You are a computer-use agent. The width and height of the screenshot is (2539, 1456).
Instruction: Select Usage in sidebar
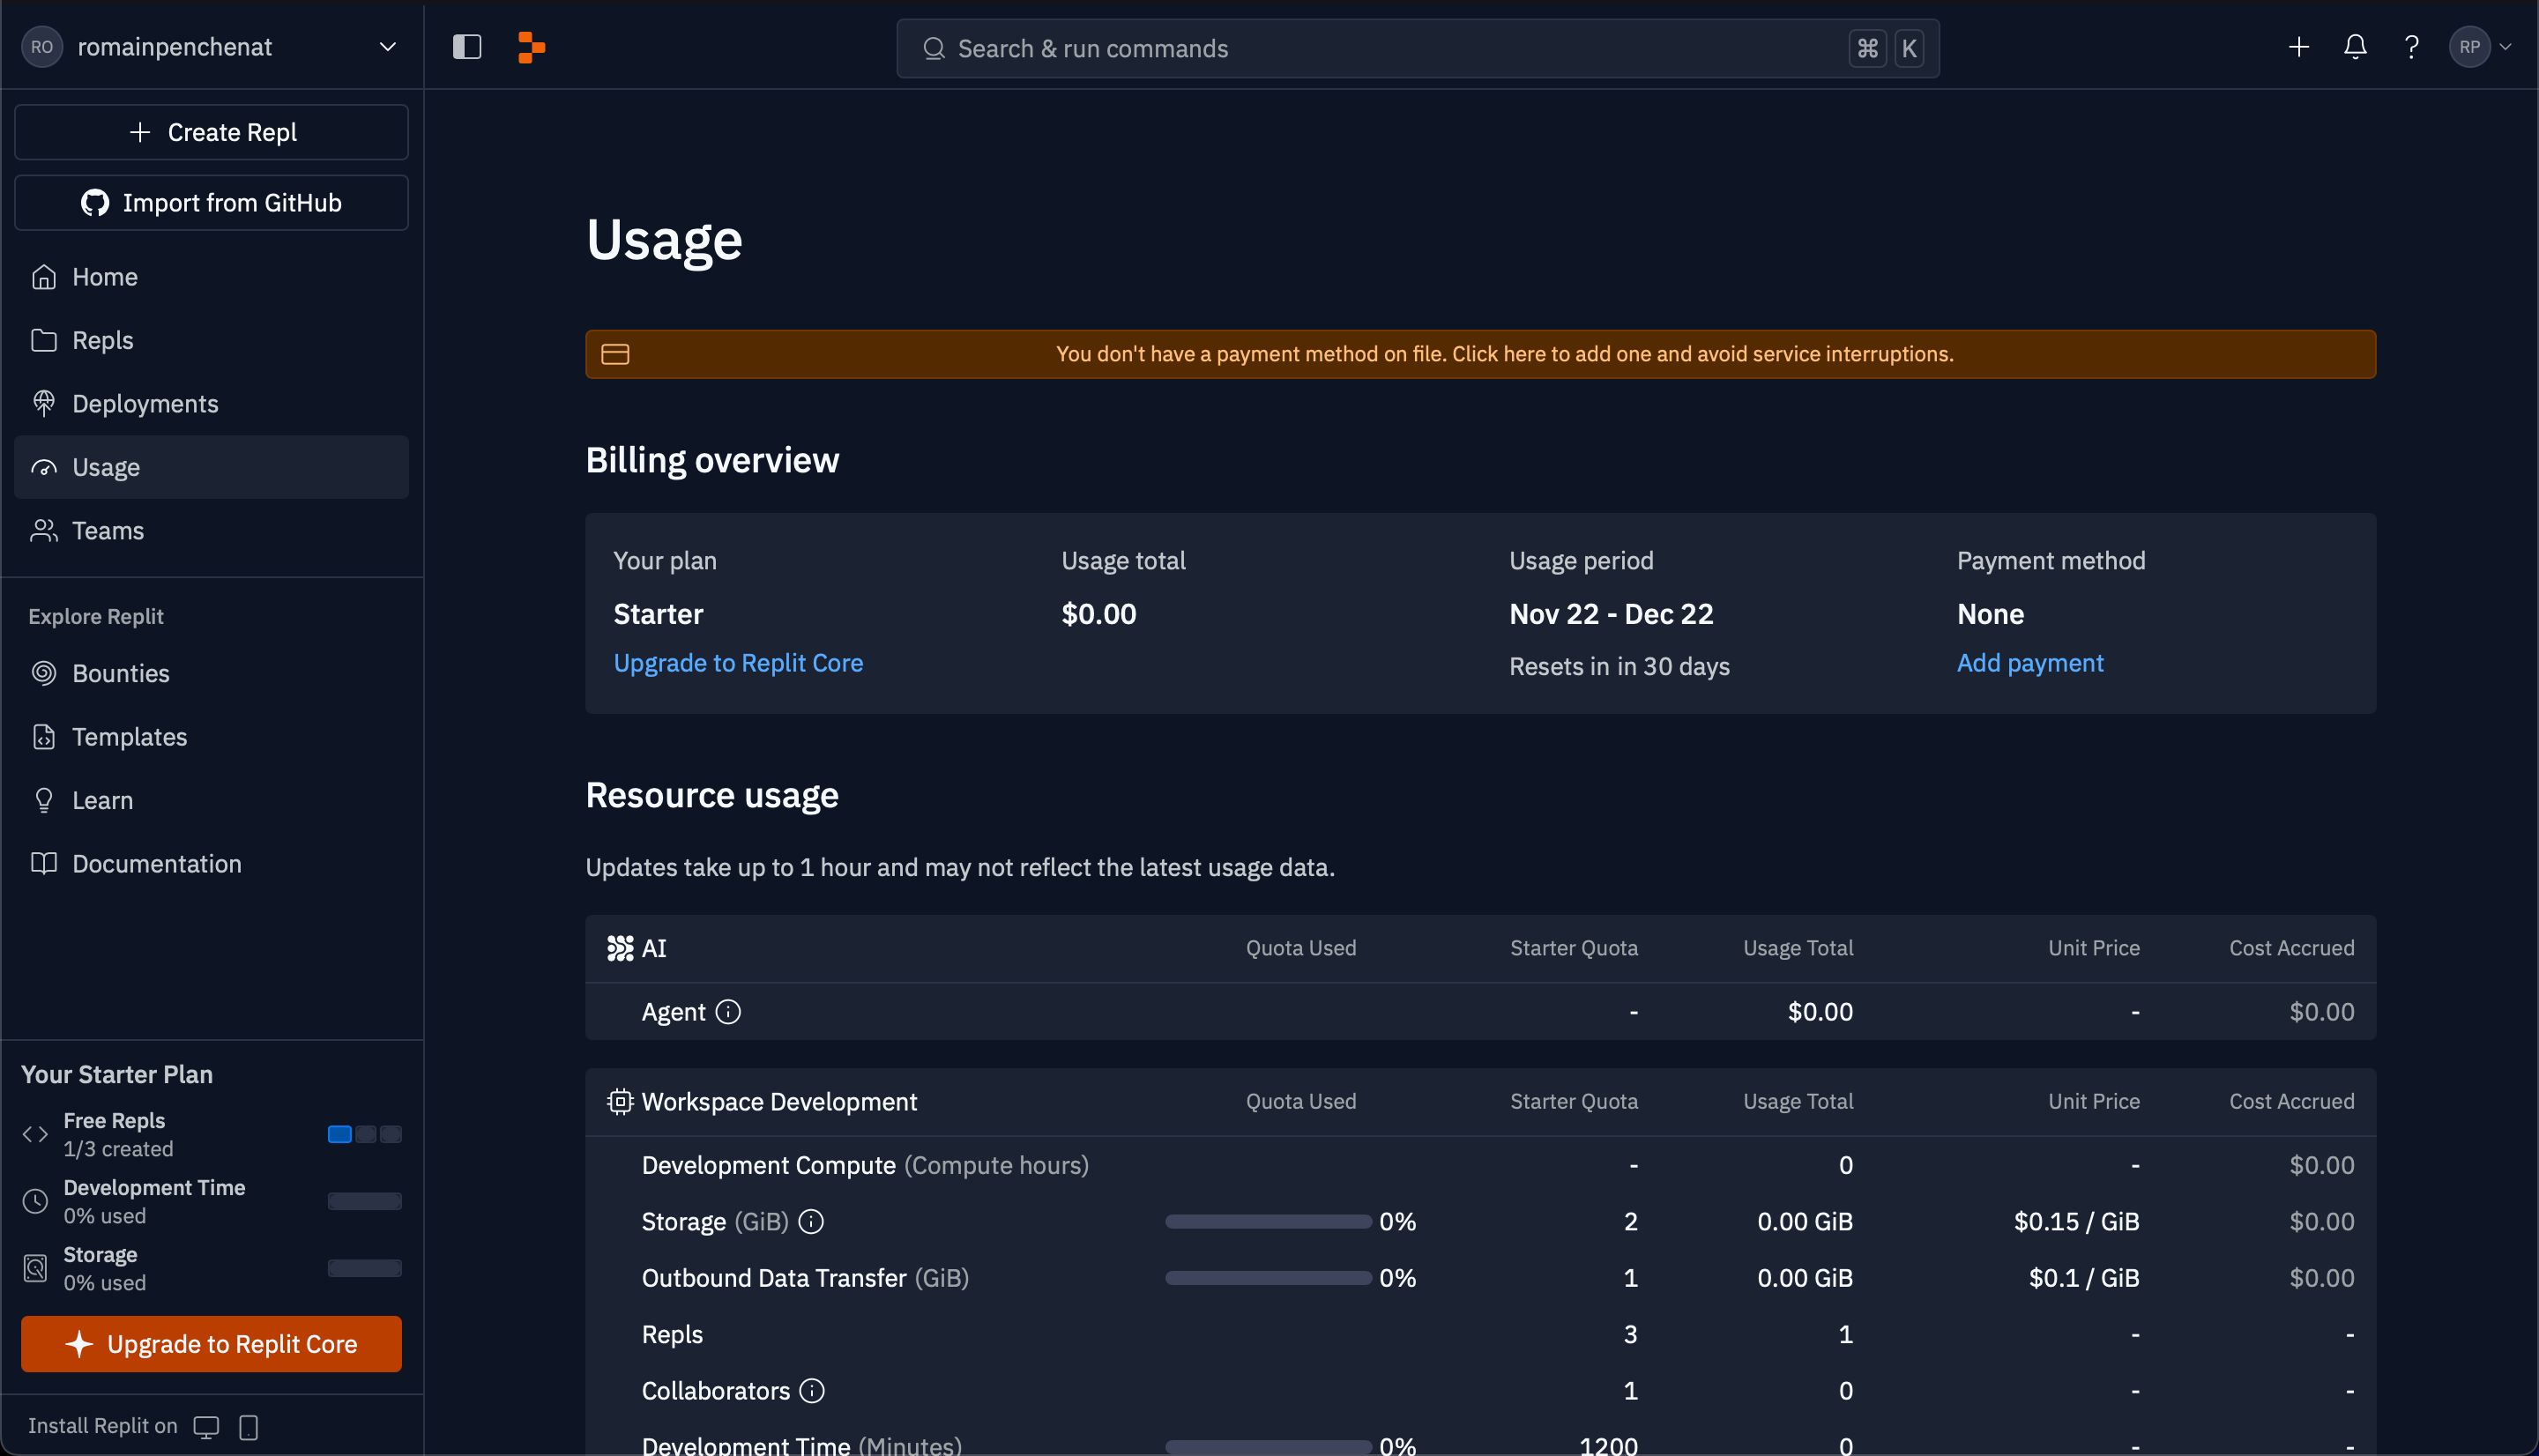(211, 467)
